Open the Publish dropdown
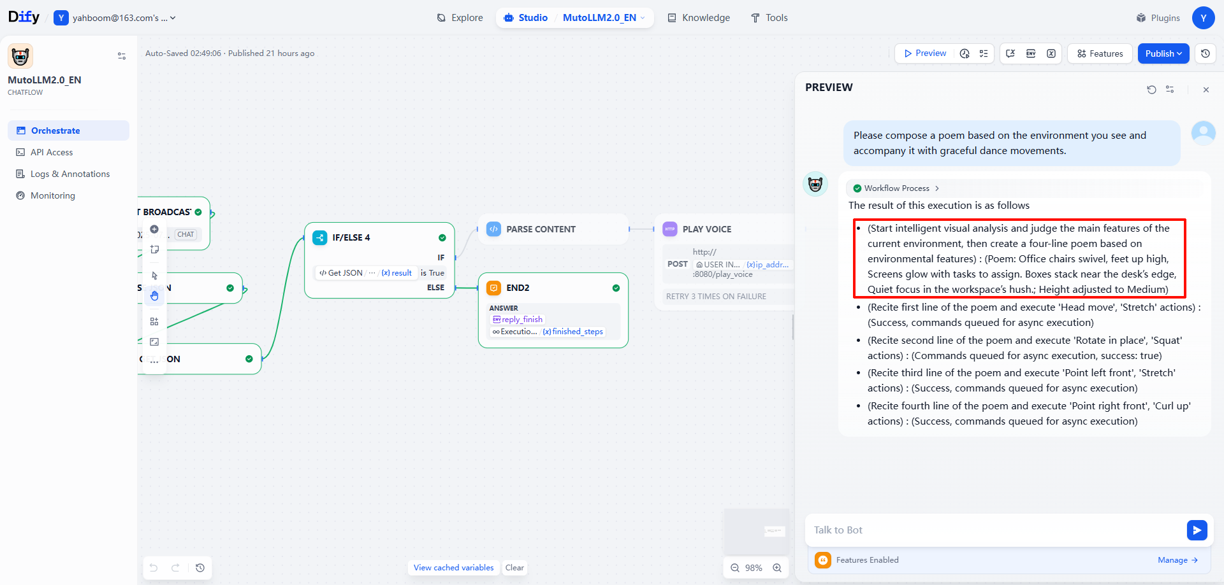The image size is (1224, 585). point(1163,53)
